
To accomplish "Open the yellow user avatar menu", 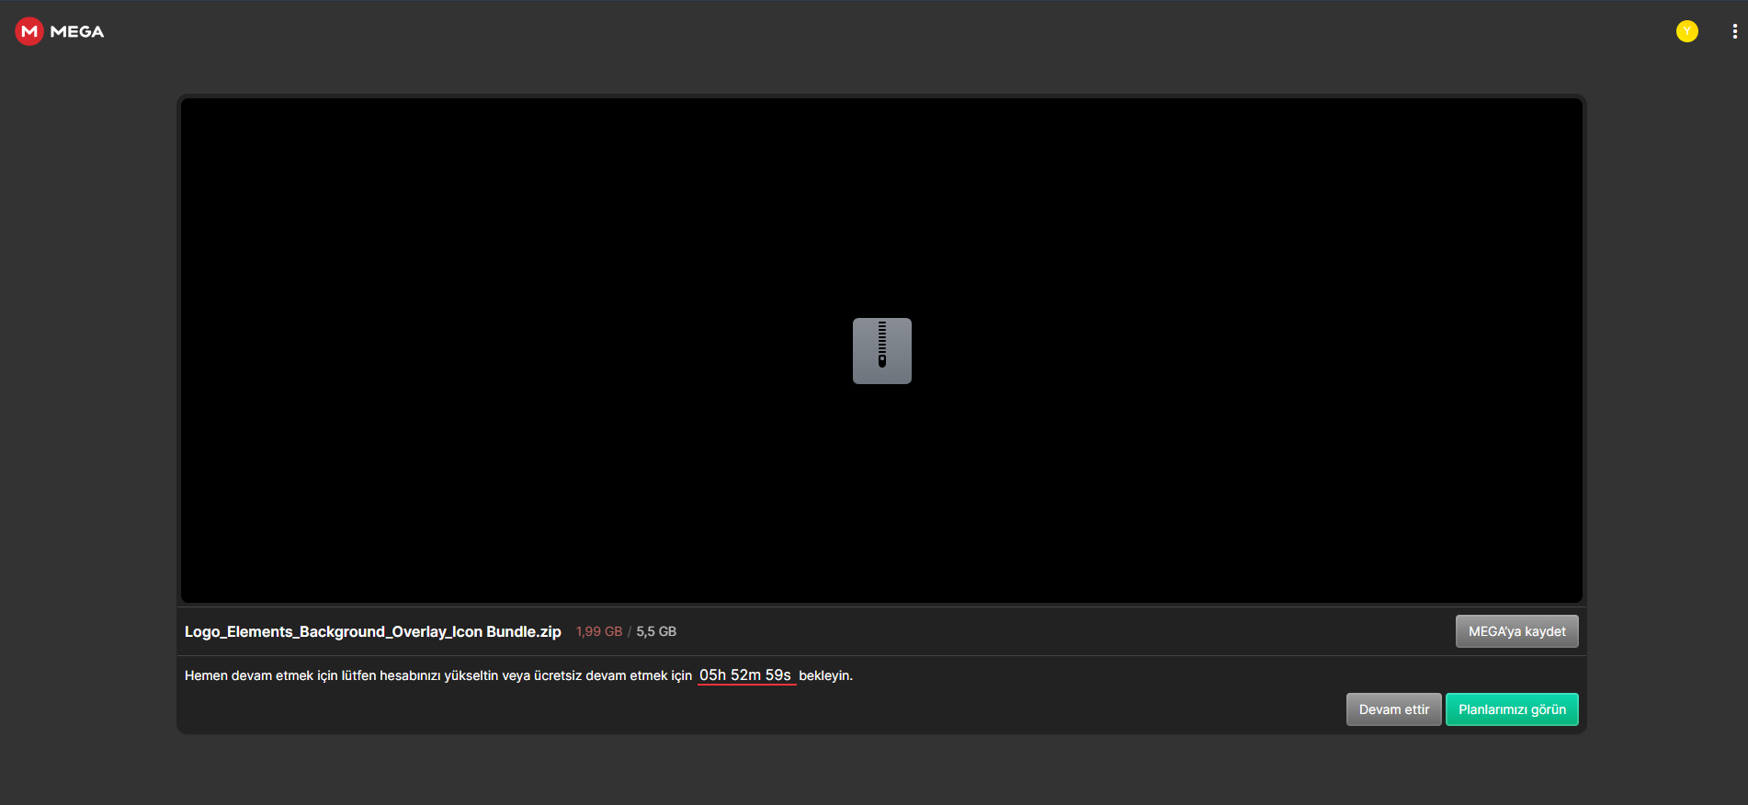I will (1686, 31).
